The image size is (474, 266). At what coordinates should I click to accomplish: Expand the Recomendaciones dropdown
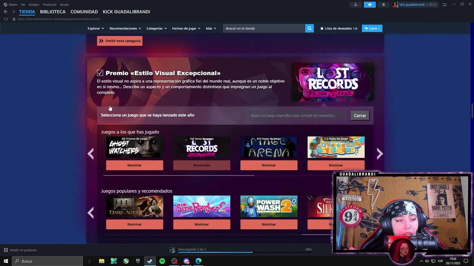click(125, 28)
